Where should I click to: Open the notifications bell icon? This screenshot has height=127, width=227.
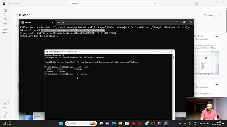click(223, 124)
